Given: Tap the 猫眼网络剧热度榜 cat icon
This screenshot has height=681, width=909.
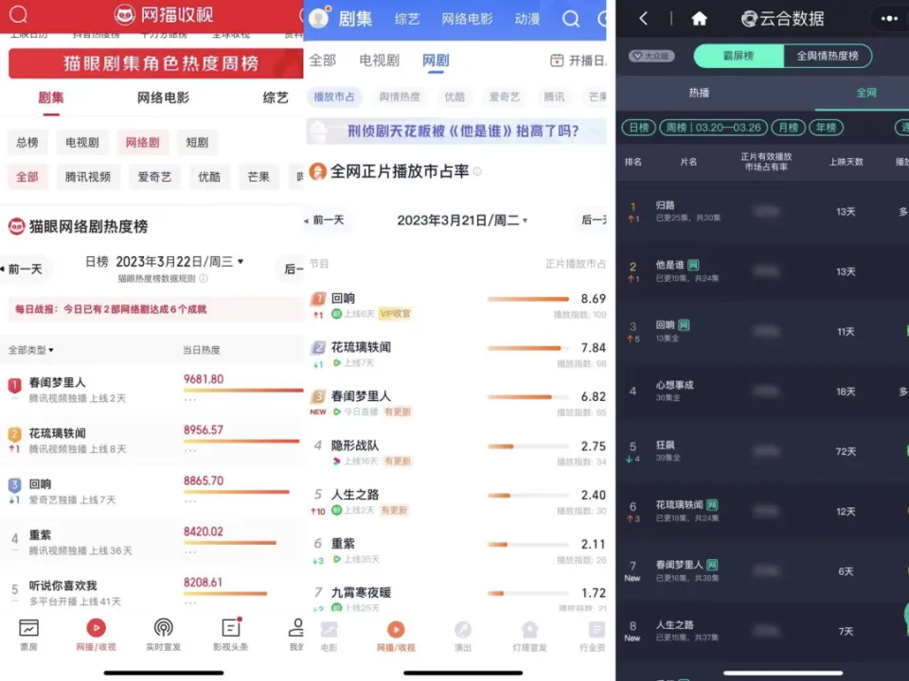Looking at the screenshot, I should coord(16,226).
